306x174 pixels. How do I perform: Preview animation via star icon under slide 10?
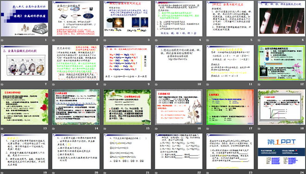156,84
